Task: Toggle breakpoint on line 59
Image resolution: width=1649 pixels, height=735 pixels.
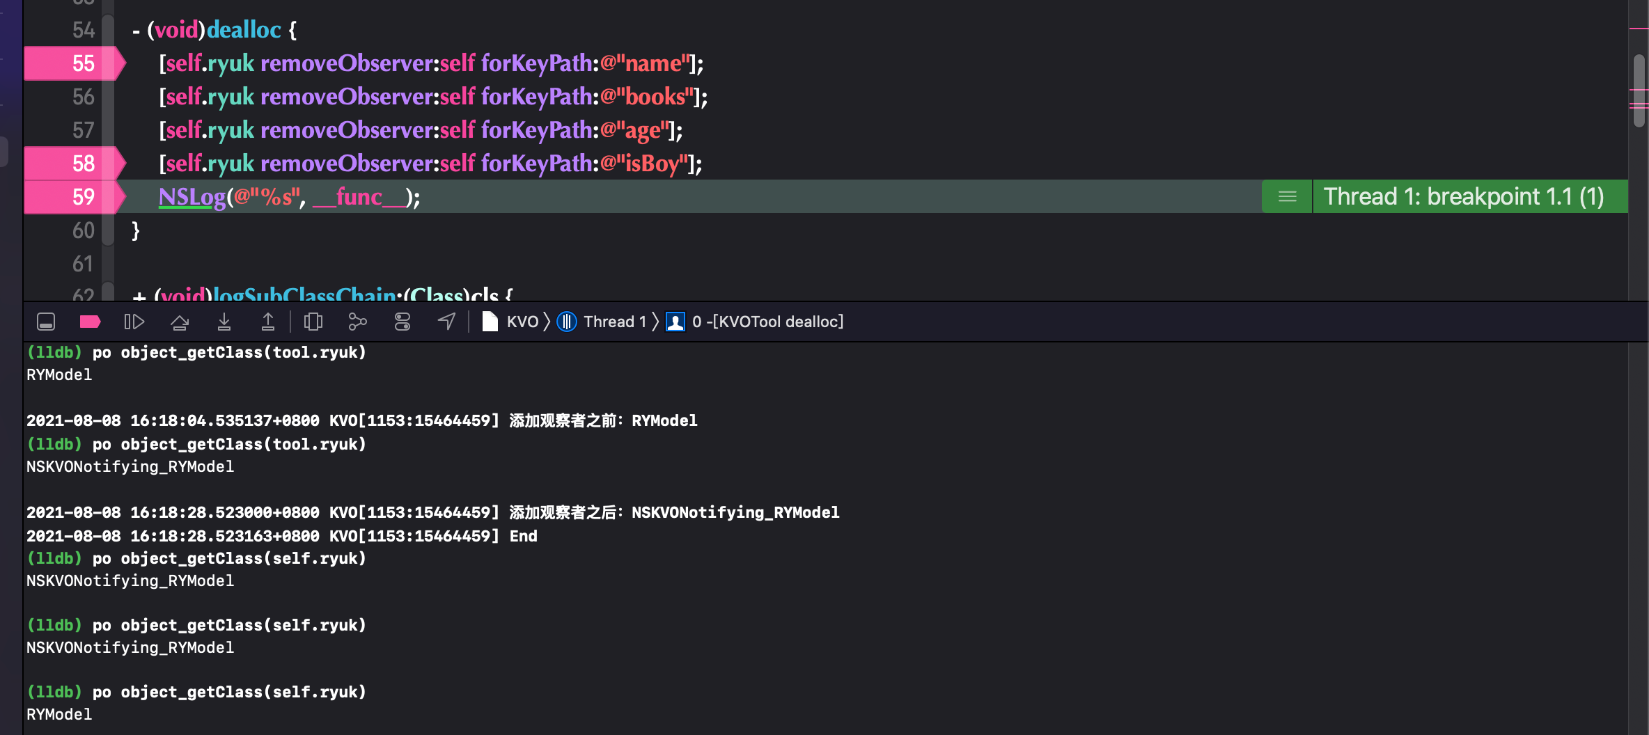Action: click(x=74, y=197)
